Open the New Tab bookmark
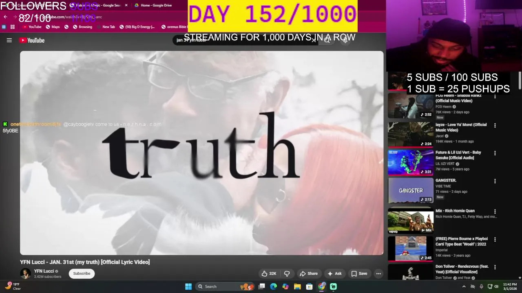Screen dimensions: 522x293 (x=106, y=27)
